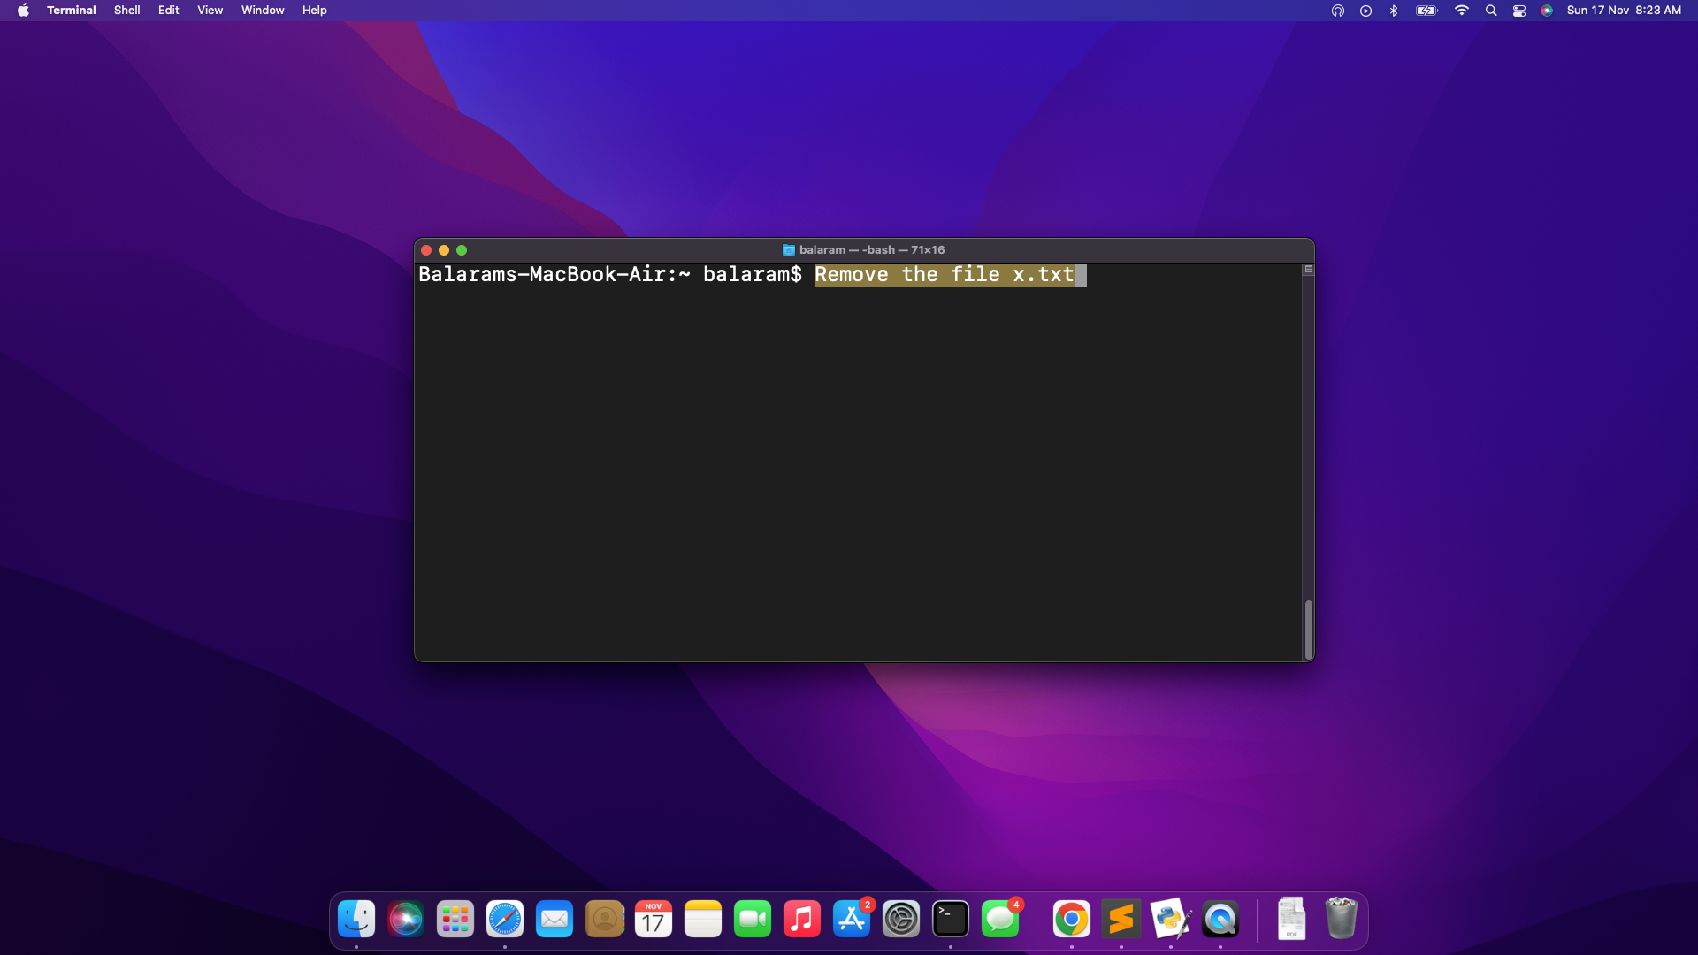1698x955 pixels.
Task: Open Sublime Text from the Dock
Action: point(1121,920)
